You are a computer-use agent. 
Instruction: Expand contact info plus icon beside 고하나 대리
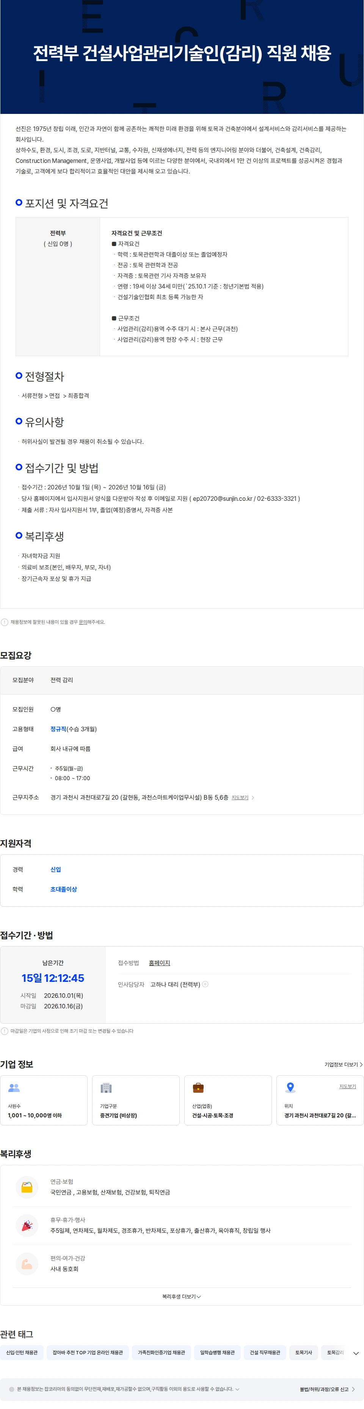click(x=206, y=984)
